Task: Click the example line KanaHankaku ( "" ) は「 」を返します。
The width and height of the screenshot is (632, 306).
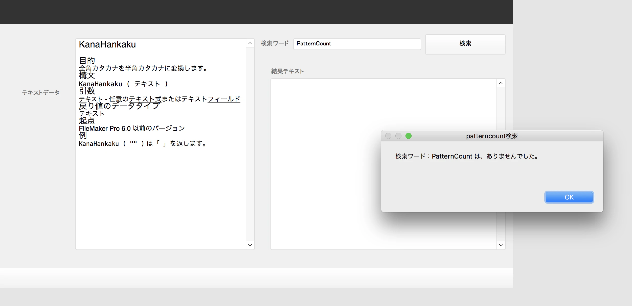Action: pos(143,143)
